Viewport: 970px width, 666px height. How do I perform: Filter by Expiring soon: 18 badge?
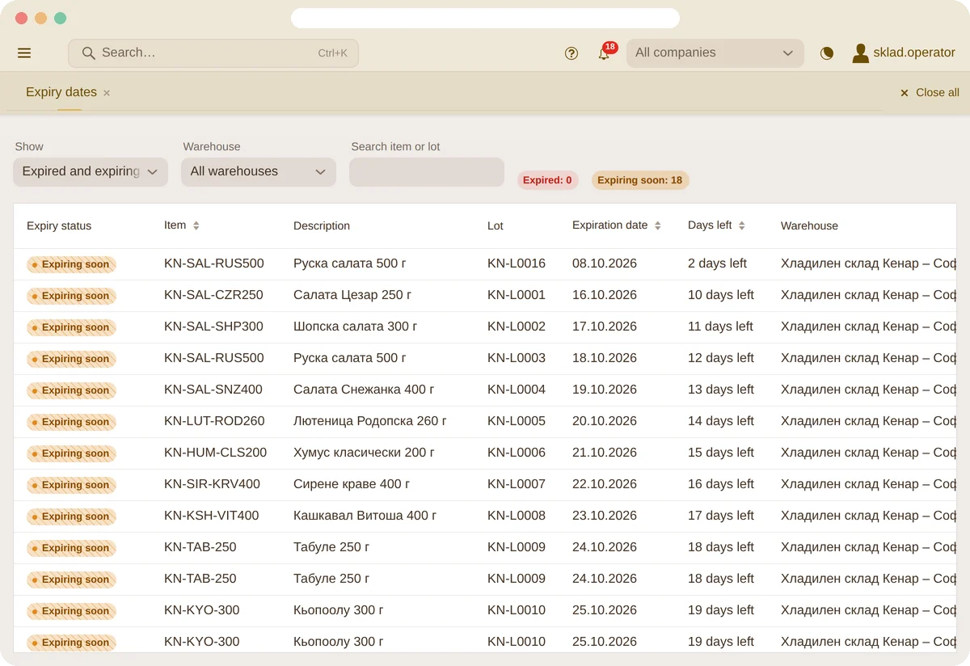point(640,180)
